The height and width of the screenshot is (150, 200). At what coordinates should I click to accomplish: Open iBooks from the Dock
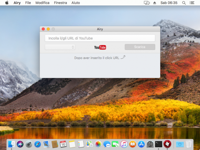coord(133,144)
